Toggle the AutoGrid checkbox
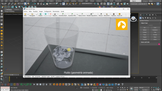 [148, 25]
